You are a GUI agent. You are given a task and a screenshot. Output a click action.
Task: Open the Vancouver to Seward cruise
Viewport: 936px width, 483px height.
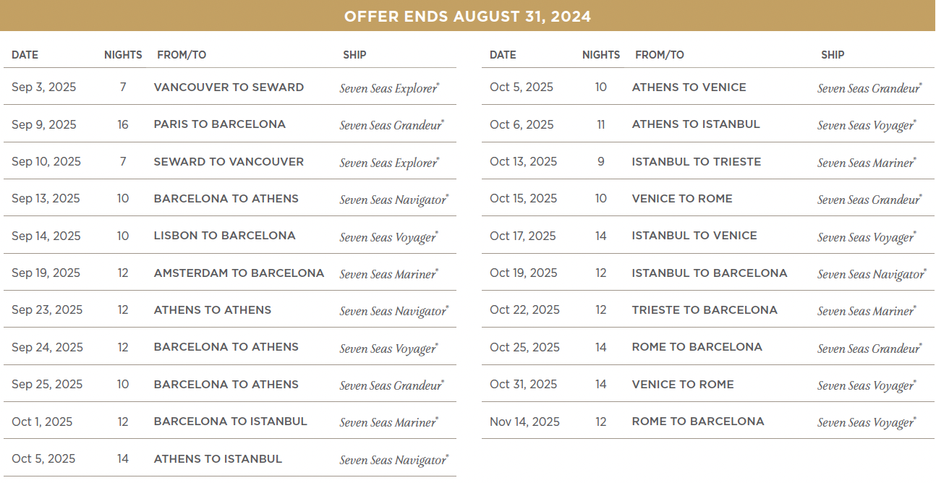point(229,87)
